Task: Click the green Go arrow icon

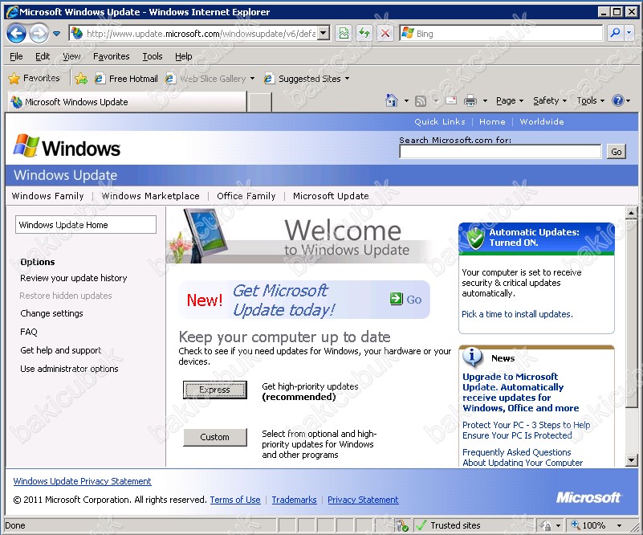Action: [396, 299]
